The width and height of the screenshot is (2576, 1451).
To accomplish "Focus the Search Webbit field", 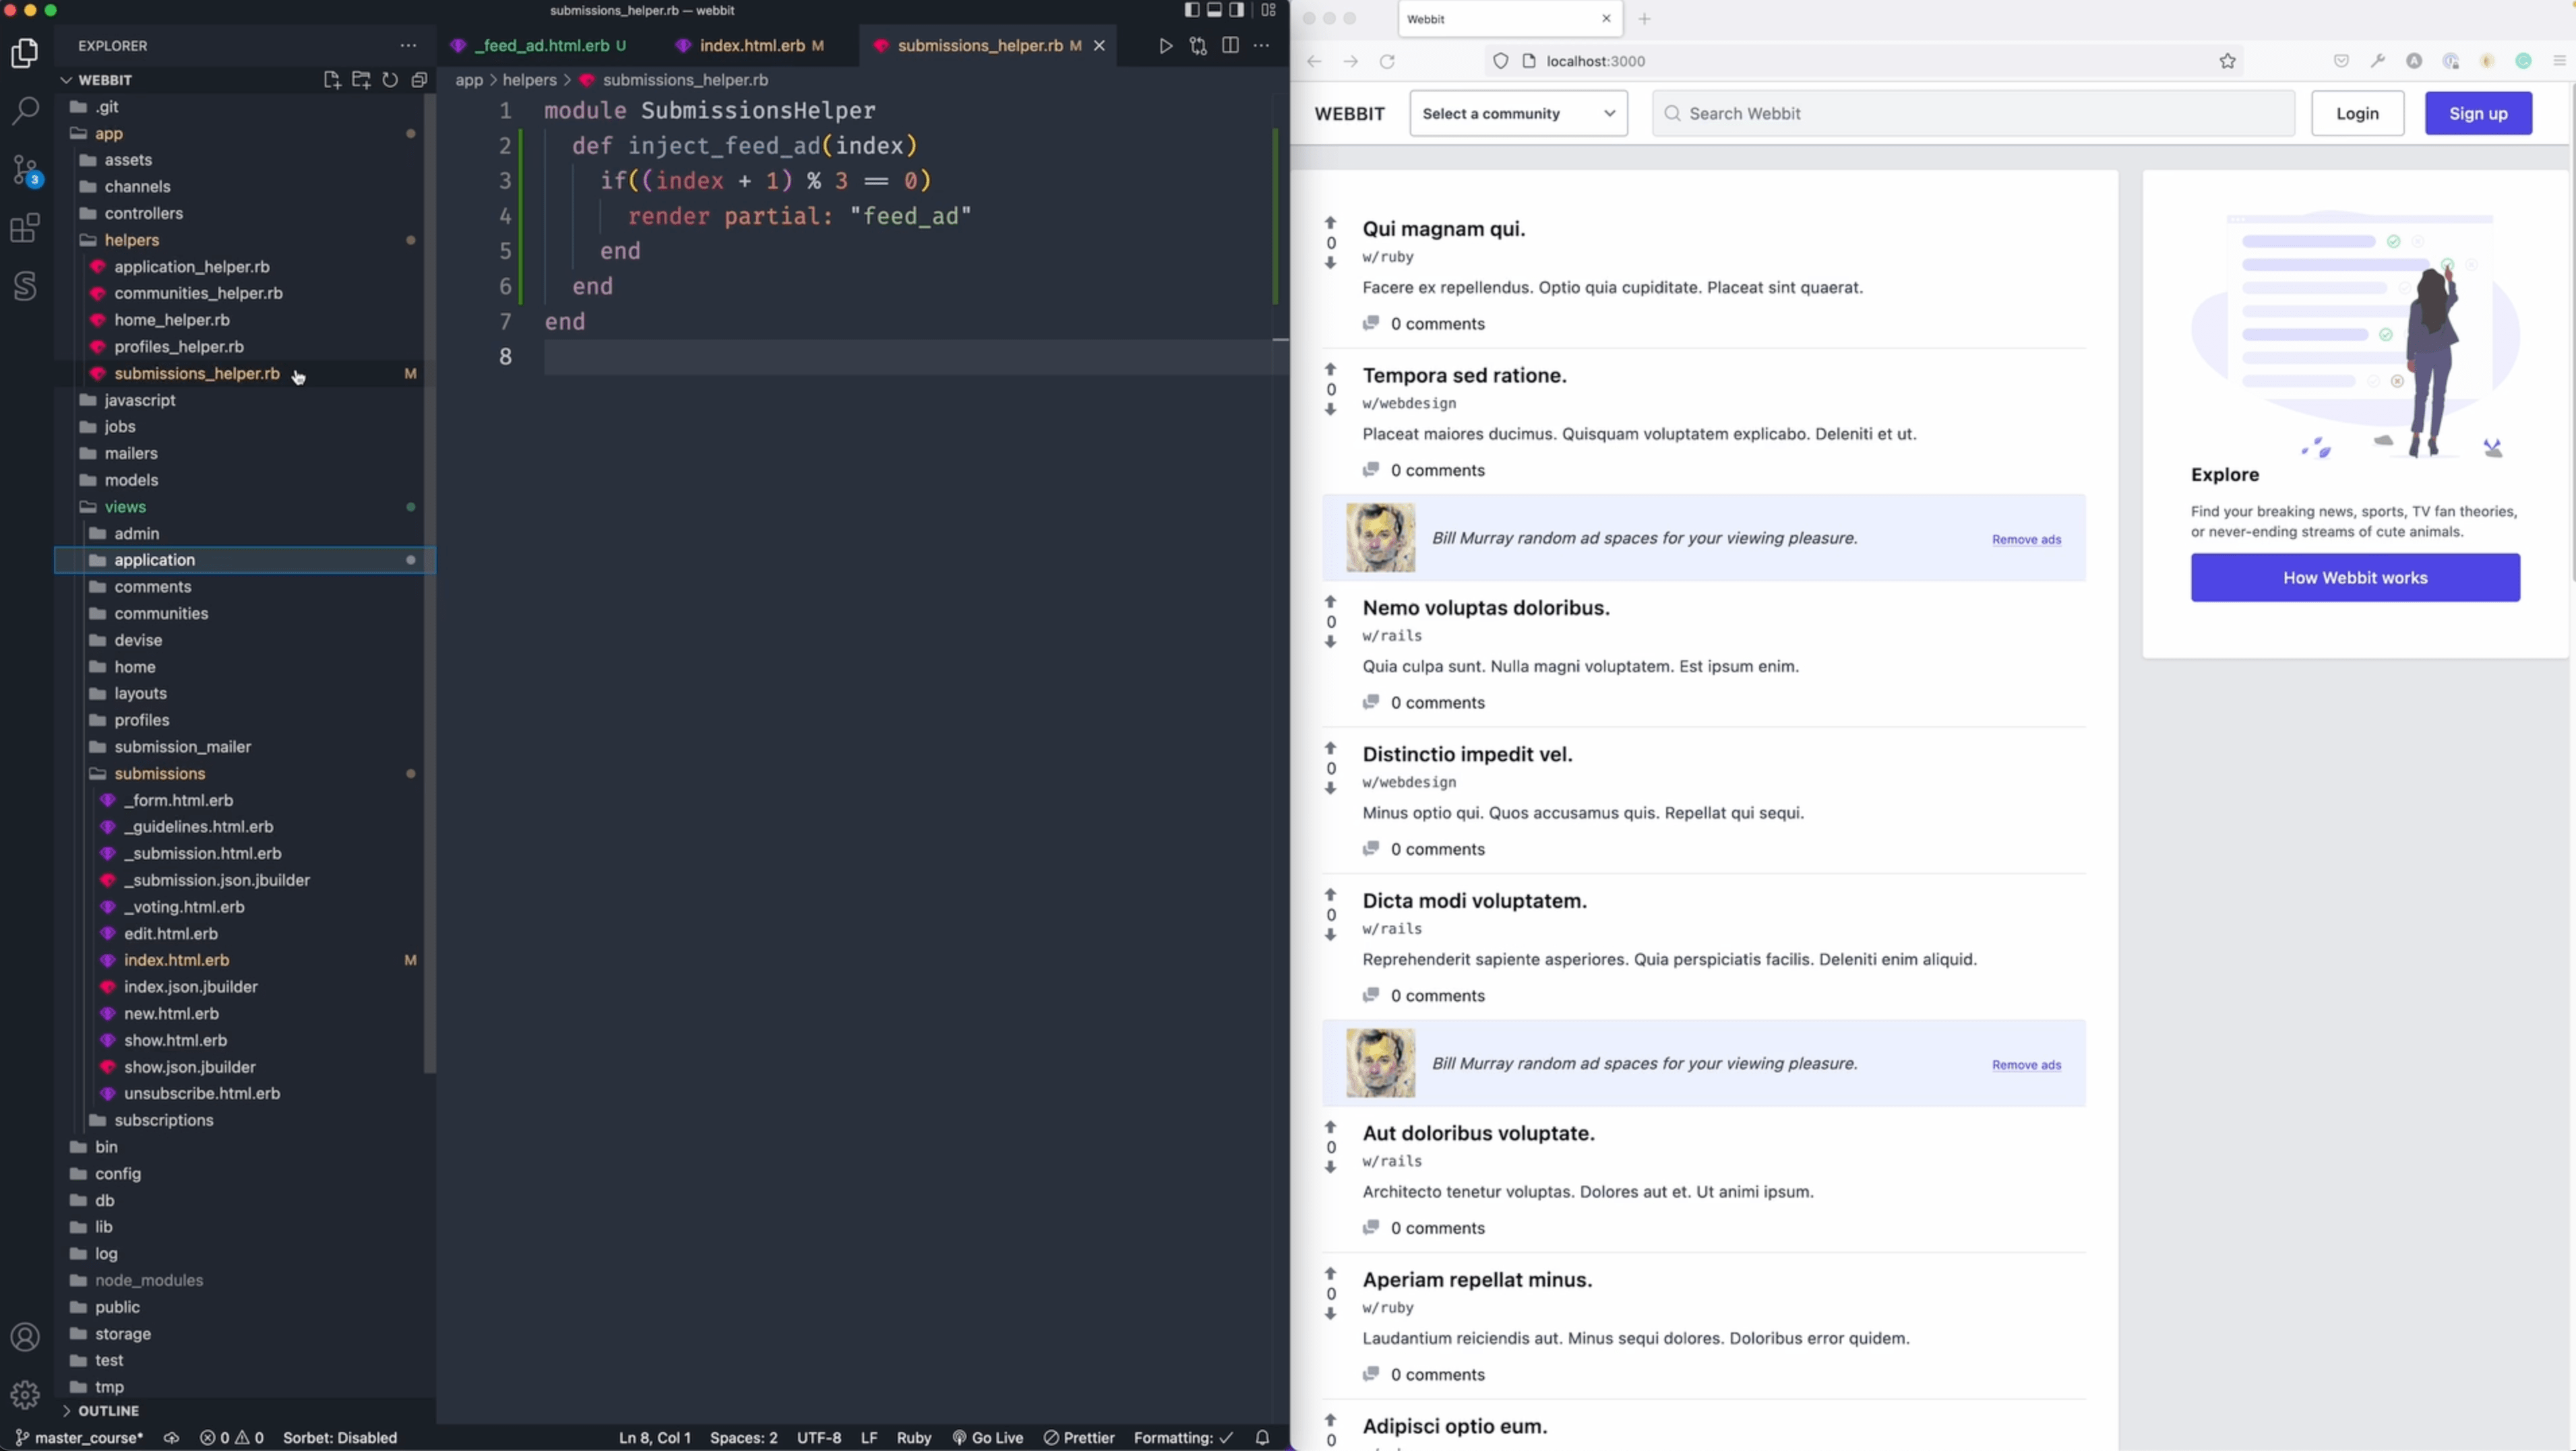I will coord(1973,113).
